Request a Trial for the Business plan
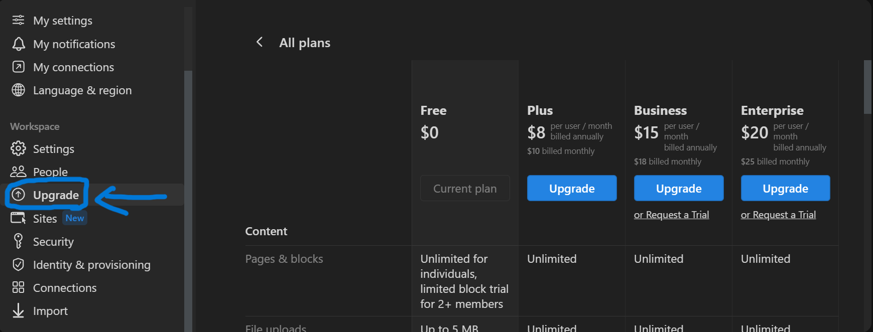The height and width of the screenshot is (332, 873). pos(671,214)
